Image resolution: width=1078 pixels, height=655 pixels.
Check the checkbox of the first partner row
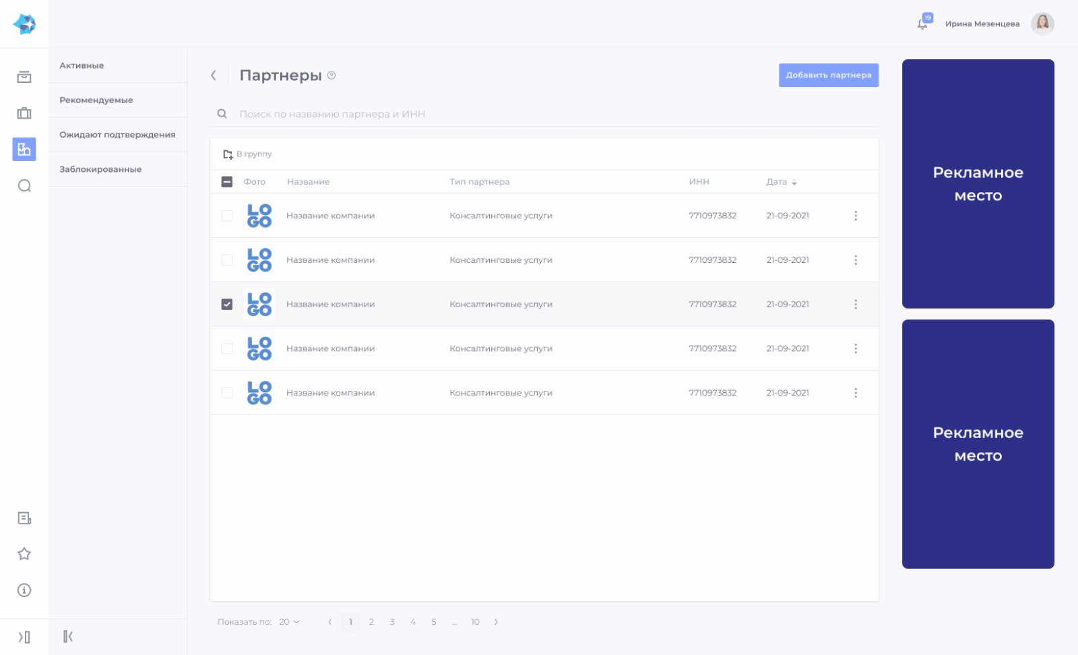[227, 216]
